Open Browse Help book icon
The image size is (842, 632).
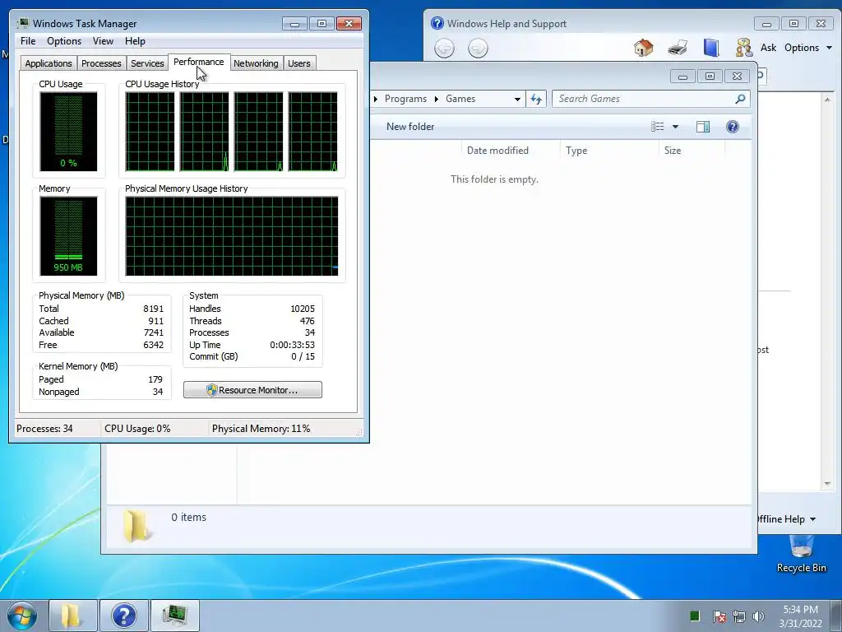click(x=711, y=47)
